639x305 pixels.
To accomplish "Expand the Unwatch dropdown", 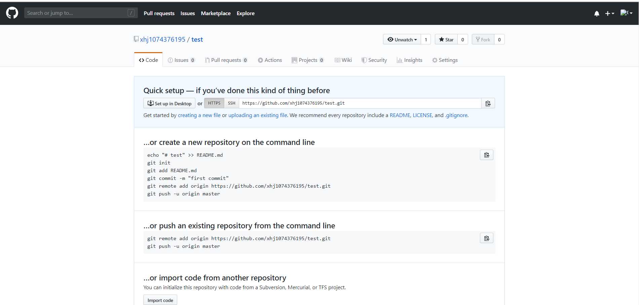I will click(x=402, y=39).
